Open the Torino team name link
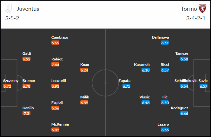211x137 pixels. coord(189,9)
